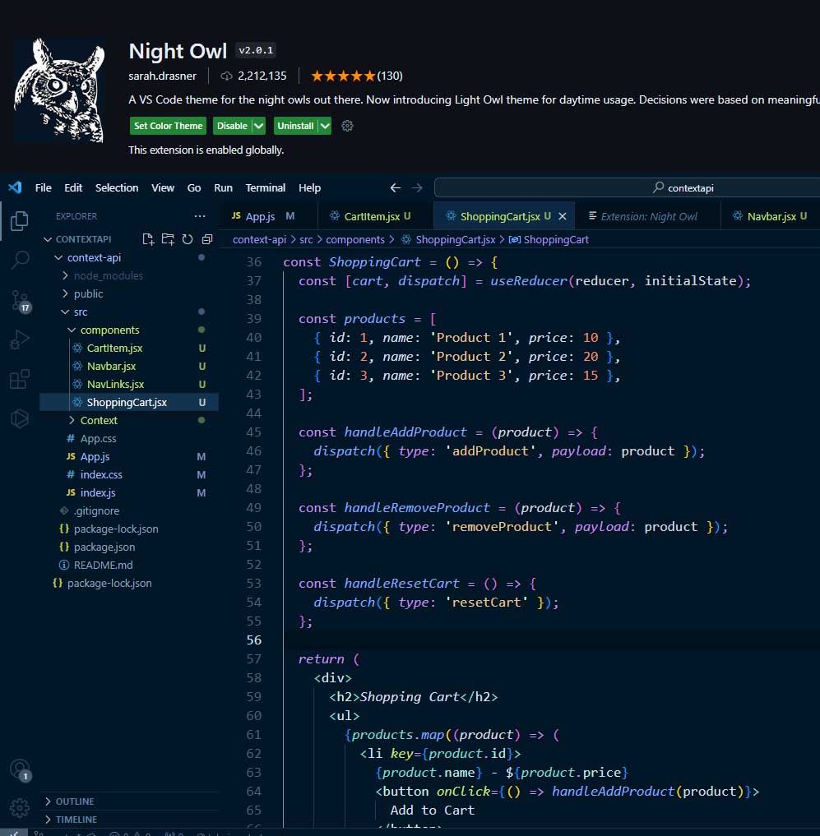Click the New Folder icon in Explorer
The width and height of the screenshot is (820, 836).
[168, 239]
